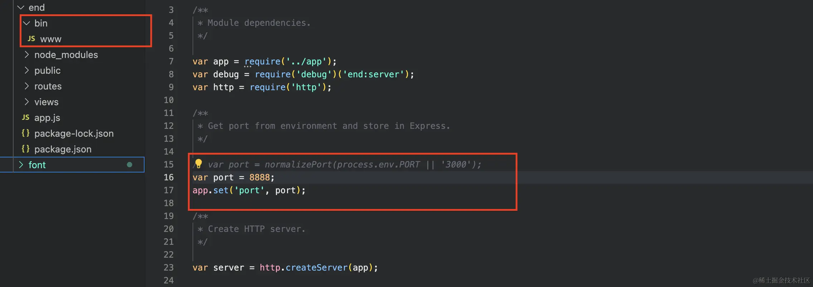Screen dimensions: 813x287
Task: Expand the public folder chevron
Action: coord(26,70)
